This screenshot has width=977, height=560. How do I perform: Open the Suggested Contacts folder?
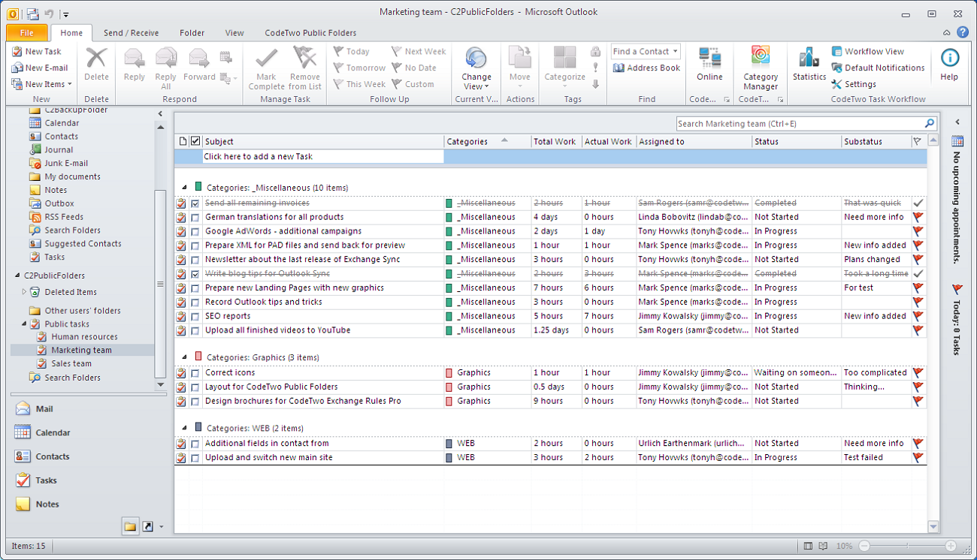(83, 244)
